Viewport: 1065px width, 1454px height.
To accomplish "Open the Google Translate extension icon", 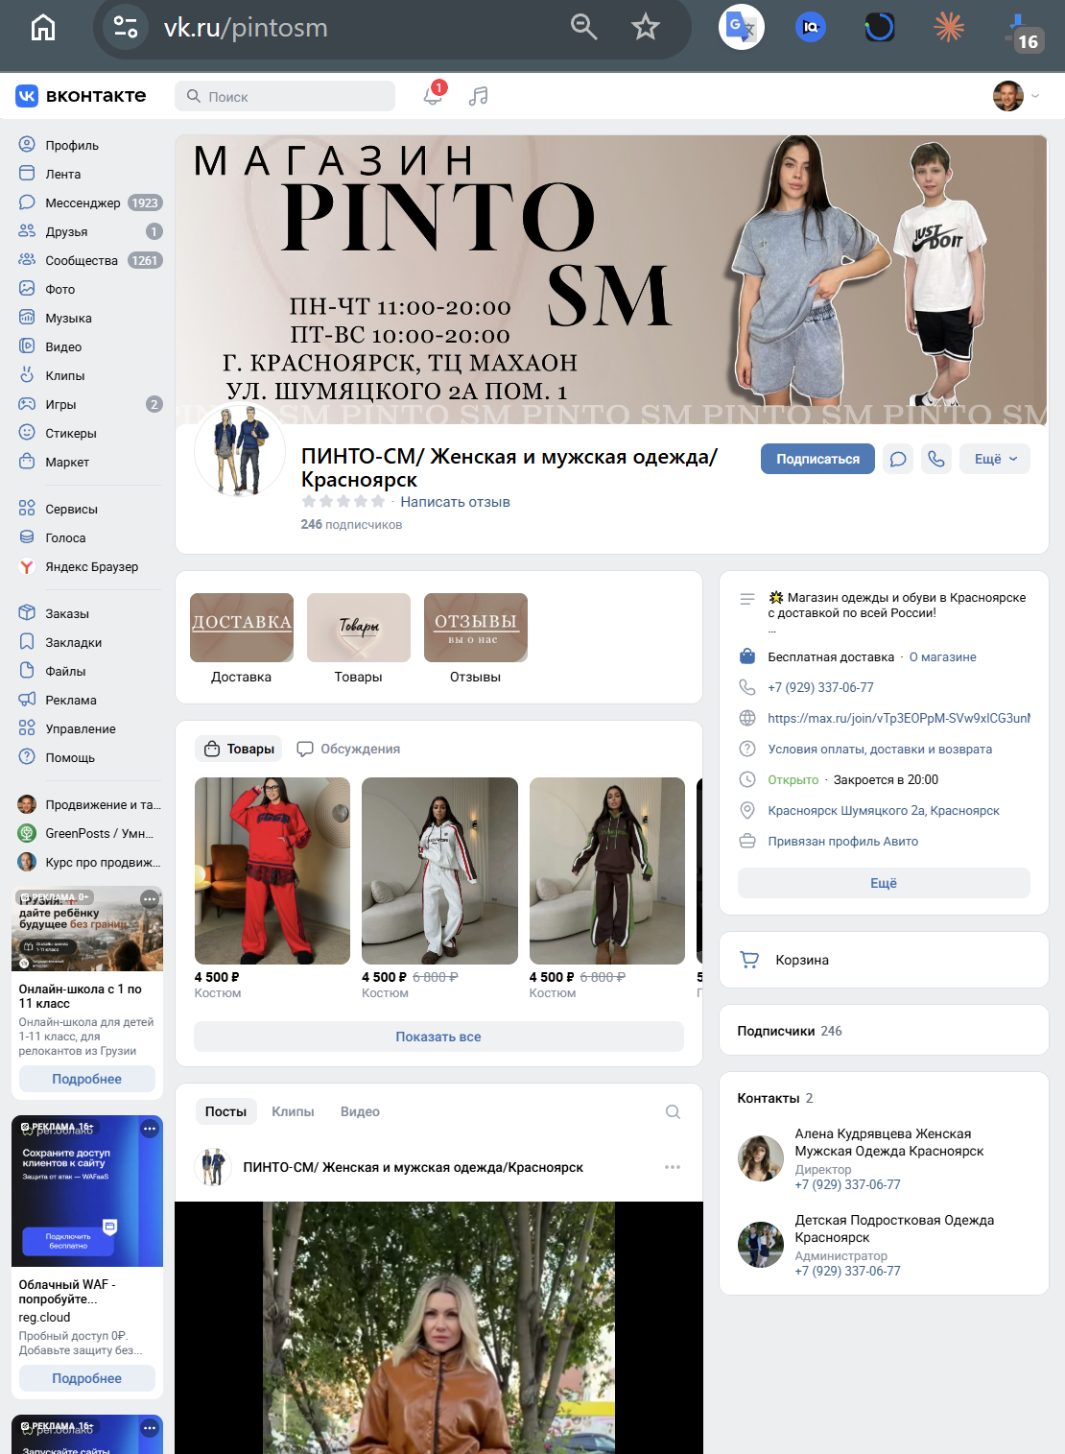I will [x=742, y=27].
